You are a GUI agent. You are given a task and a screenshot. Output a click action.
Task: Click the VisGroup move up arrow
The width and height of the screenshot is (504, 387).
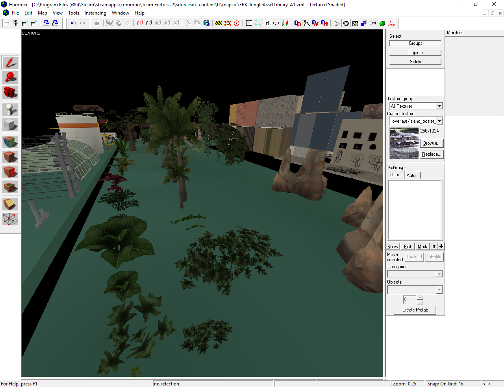tap(434, 247)
